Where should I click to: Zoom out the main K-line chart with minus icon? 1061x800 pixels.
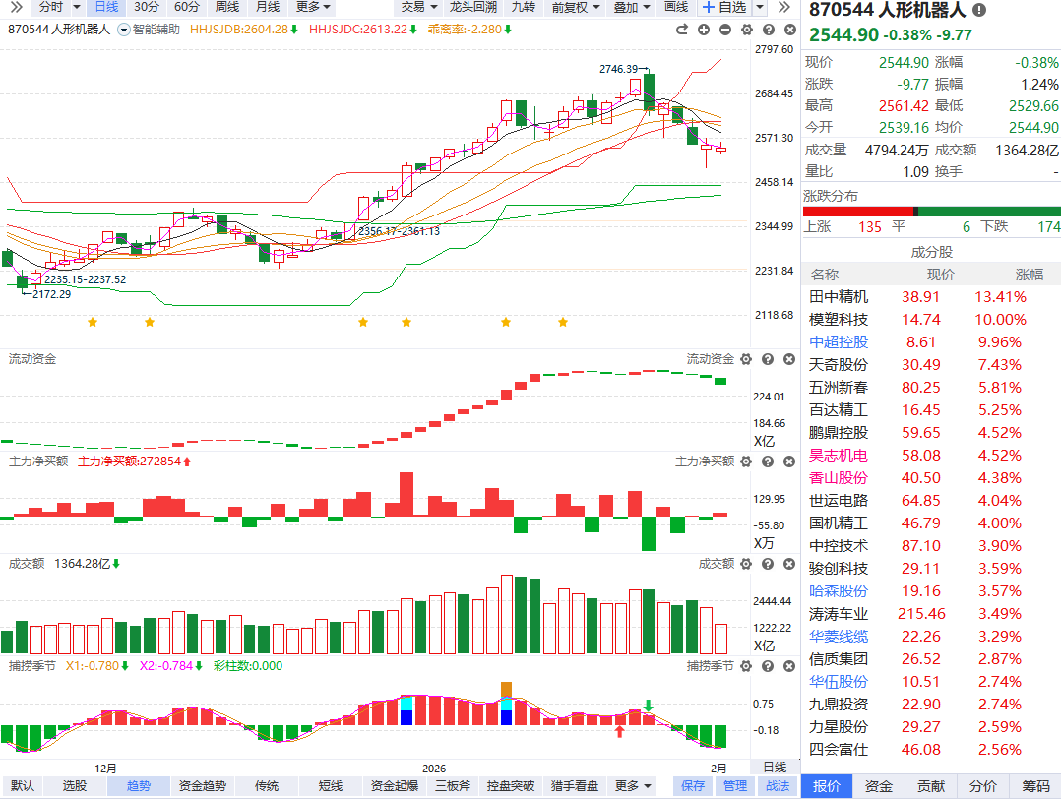click(x=724, y=29)
